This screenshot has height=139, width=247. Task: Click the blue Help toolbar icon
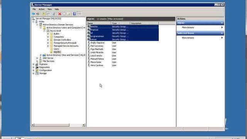click(74, 14)
